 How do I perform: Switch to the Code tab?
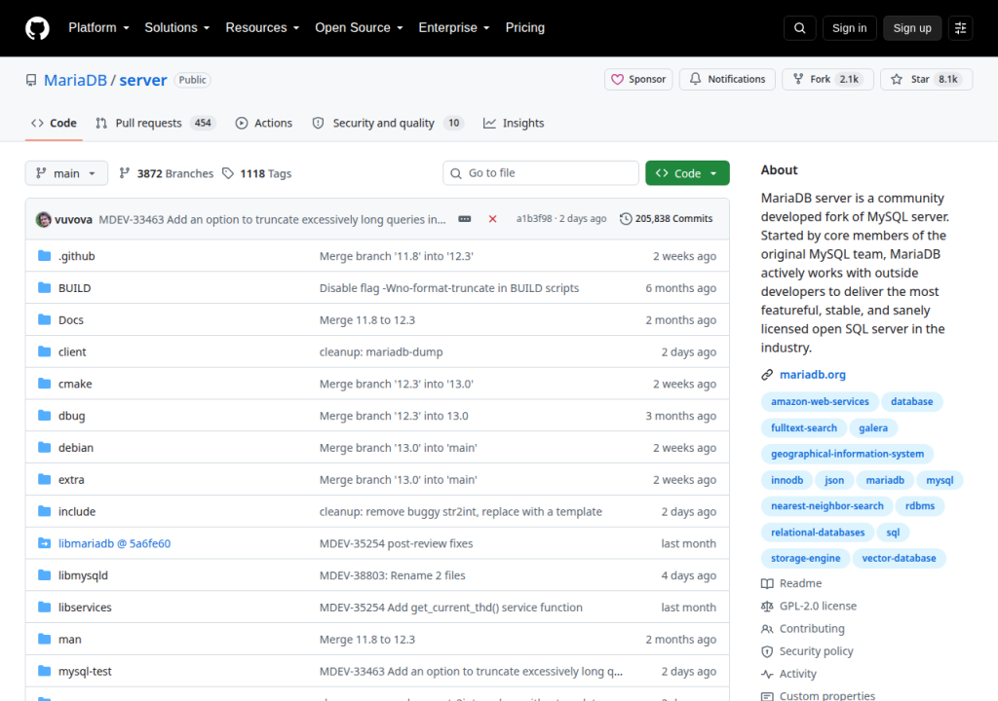pyautogui.click(x=55, y=124)
